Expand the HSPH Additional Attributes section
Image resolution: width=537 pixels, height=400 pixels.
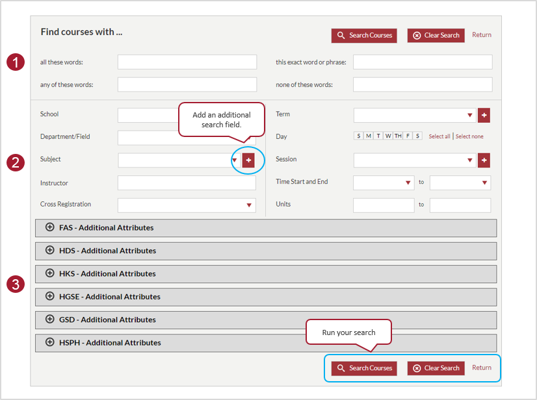(50, 343)
